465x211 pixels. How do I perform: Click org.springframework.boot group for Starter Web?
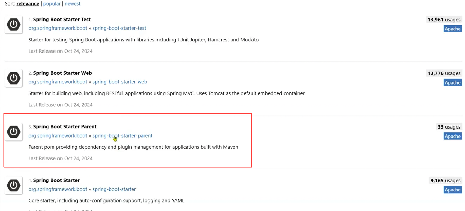point(58,82)
